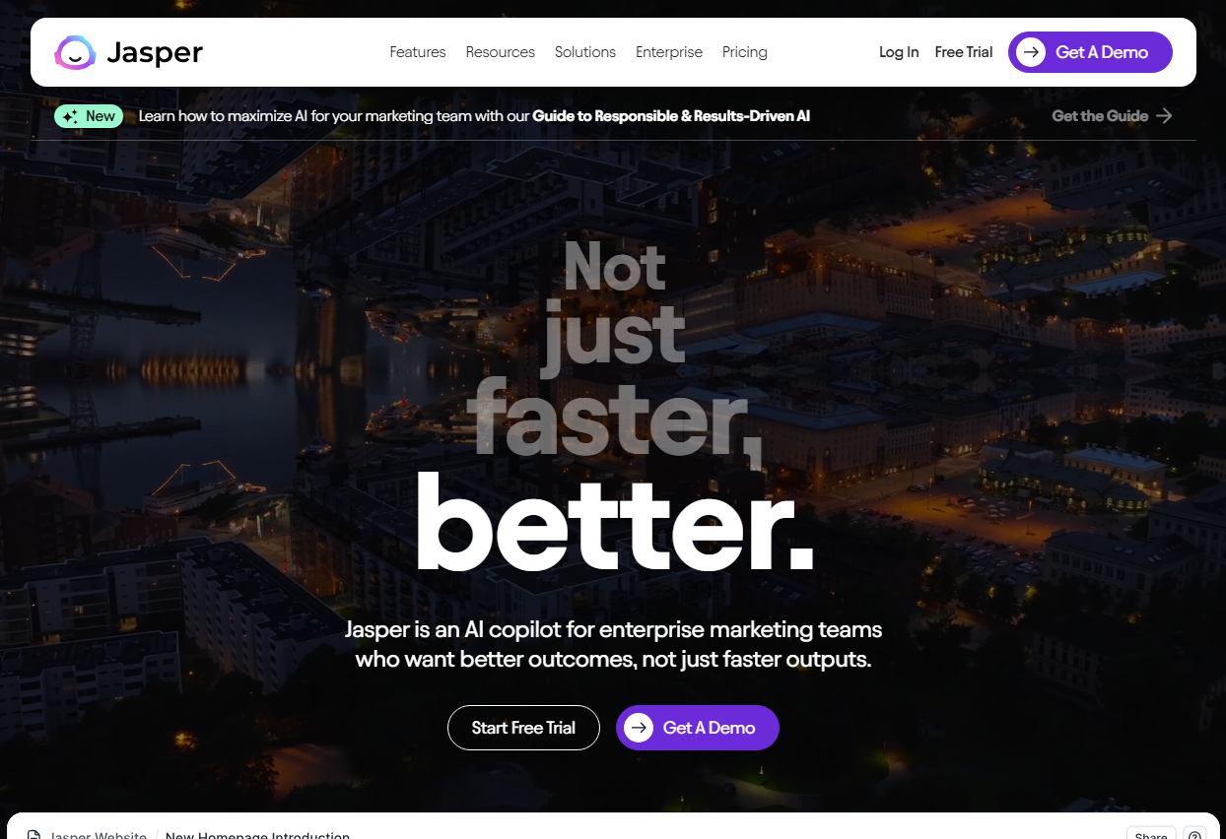Click the document icon beside Jasper Website

34,835
